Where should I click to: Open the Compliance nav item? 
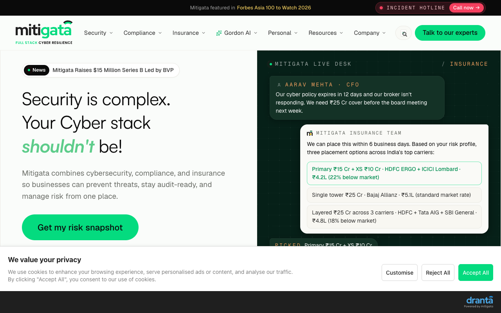(x=139, y=33)
